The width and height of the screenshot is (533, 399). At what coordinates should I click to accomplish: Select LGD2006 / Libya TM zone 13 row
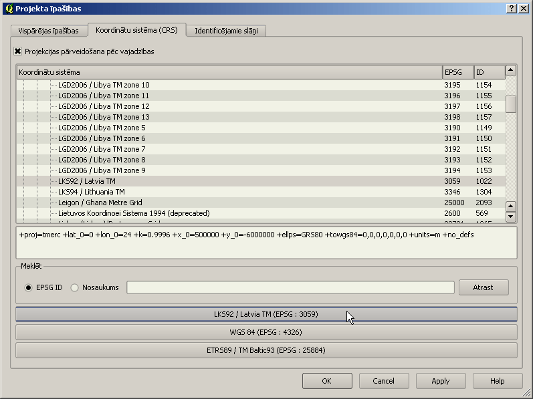261,117
